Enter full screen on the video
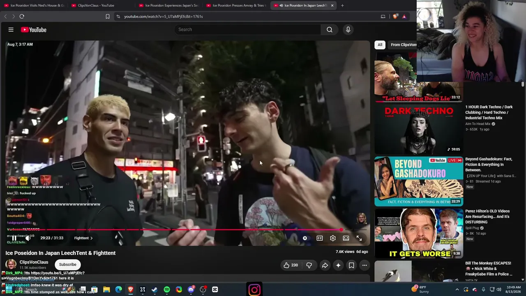The image size is (526, 296). pos(359,238)
